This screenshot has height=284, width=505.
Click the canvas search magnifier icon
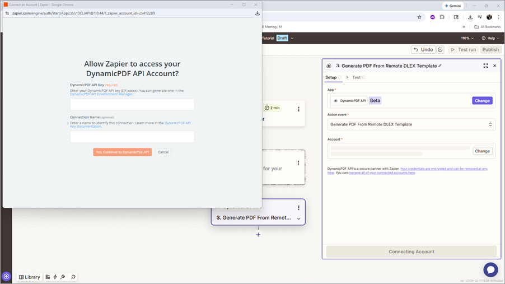(73, 277)
